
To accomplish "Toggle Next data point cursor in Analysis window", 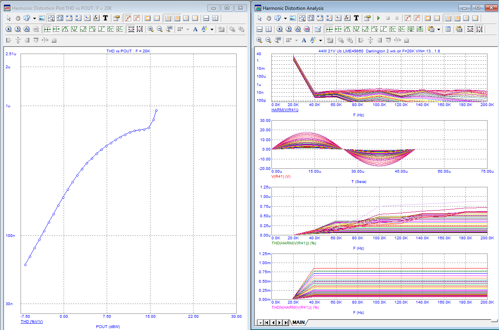I will [x=329, y=29].
